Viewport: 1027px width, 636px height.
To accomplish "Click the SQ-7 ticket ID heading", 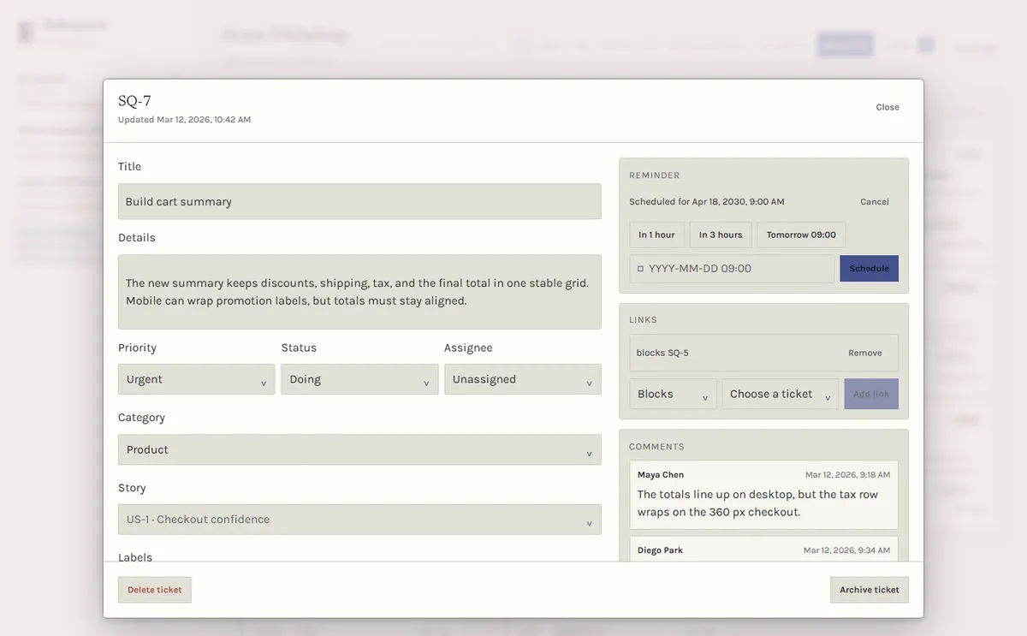I will click(134, 101).
